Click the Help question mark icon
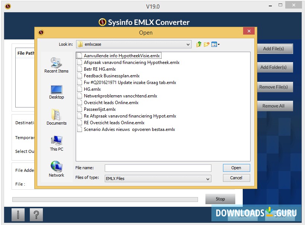The image size is (305, 225). [36, 214]
